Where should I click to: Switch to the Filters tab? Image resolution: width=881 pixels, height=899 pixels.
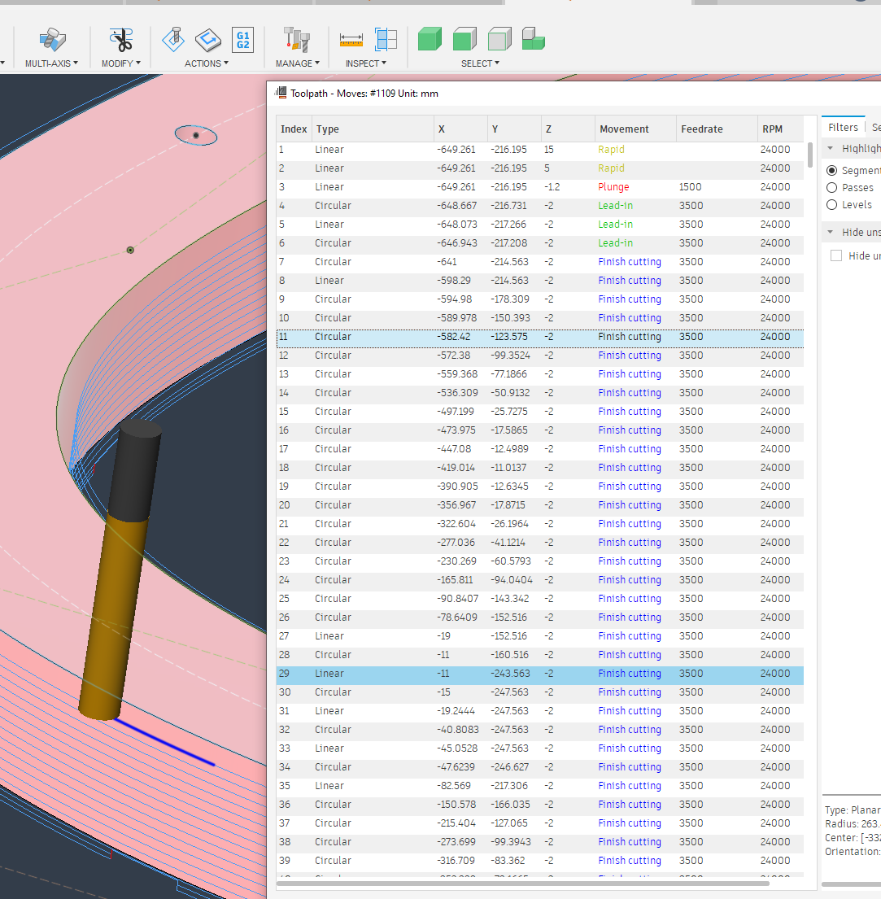(x=844, y=127)
